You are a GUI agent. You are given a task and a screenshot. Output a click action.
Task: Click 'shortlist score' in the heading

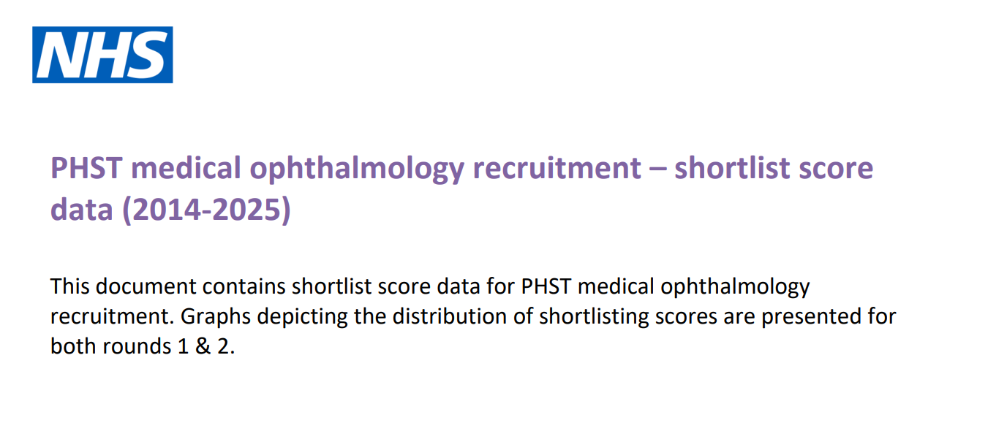774,169
